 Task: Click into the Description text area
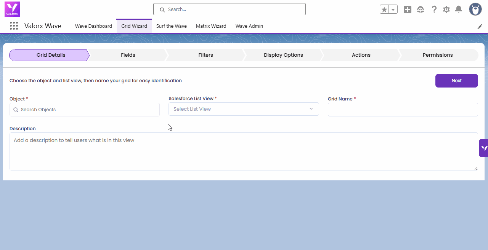(x=244, y=151)
